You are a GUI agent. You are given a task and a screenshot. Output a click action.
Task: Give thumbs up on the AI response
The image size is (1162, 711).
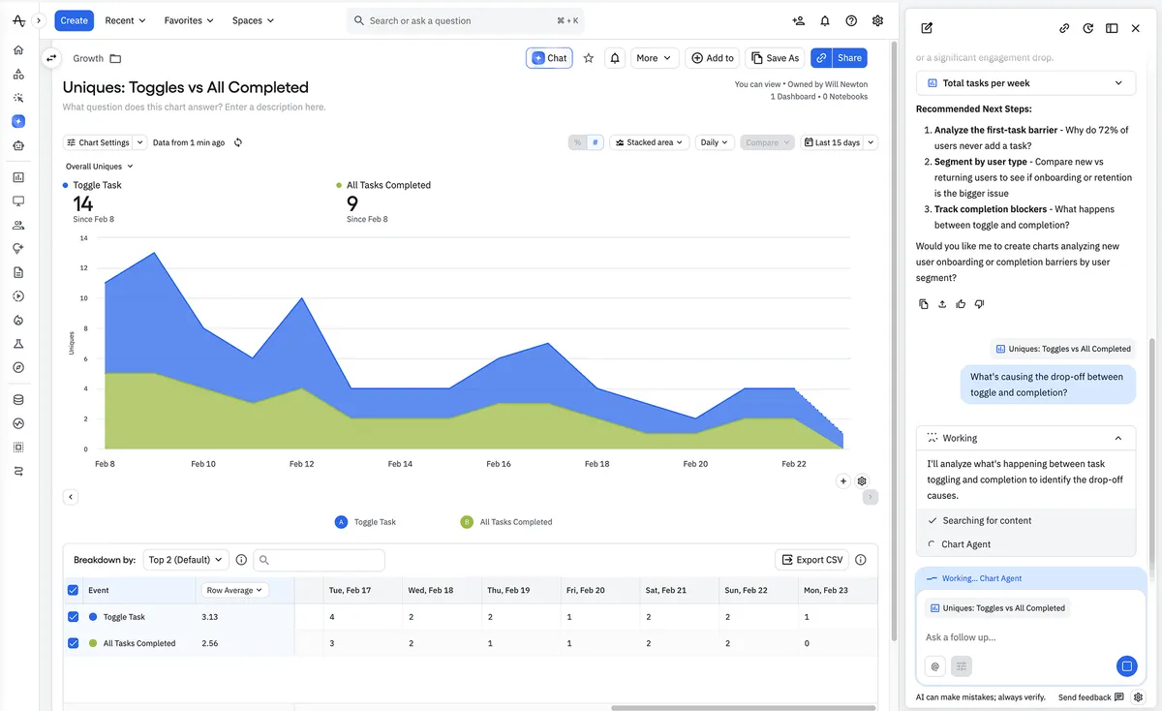coord(960,303)
